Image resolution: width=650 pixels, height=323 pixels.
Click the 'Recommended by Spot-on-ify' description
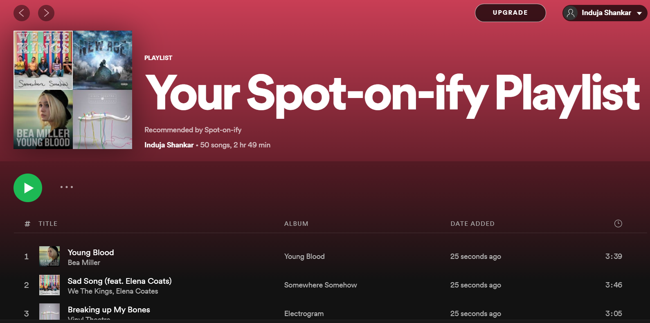(x=193, y=130)
